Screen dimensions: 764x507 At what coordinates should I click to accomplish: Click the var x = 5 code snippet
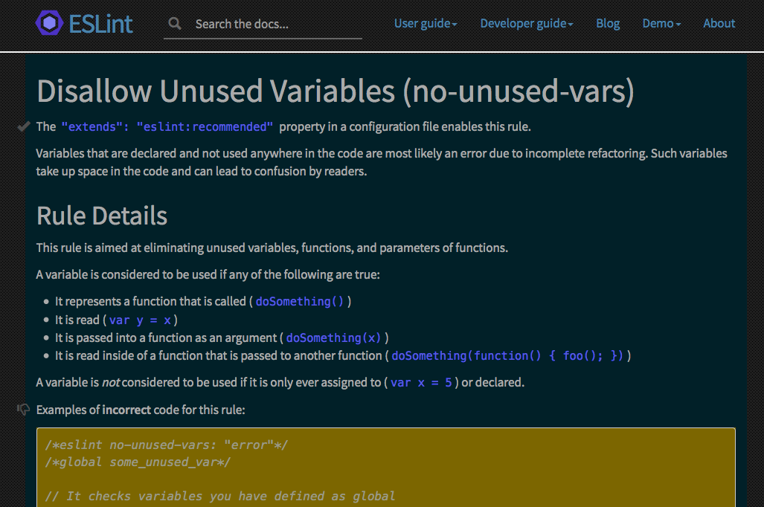421,382
